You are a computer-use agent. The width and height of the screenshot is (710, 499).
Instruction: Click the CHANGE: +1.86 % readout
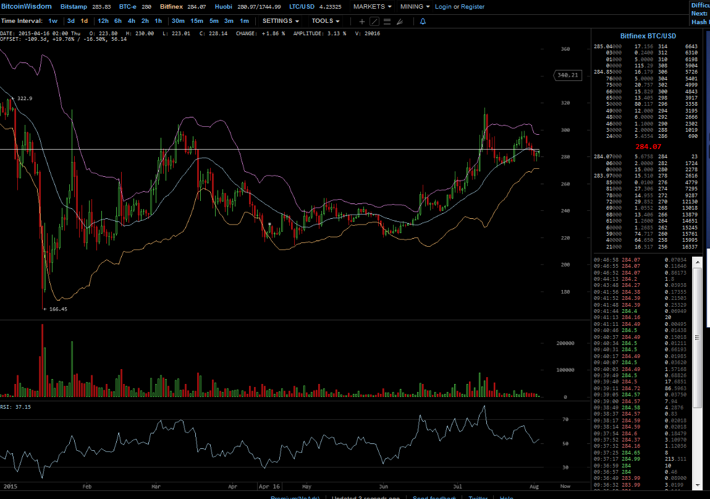(x=260, y=33)
